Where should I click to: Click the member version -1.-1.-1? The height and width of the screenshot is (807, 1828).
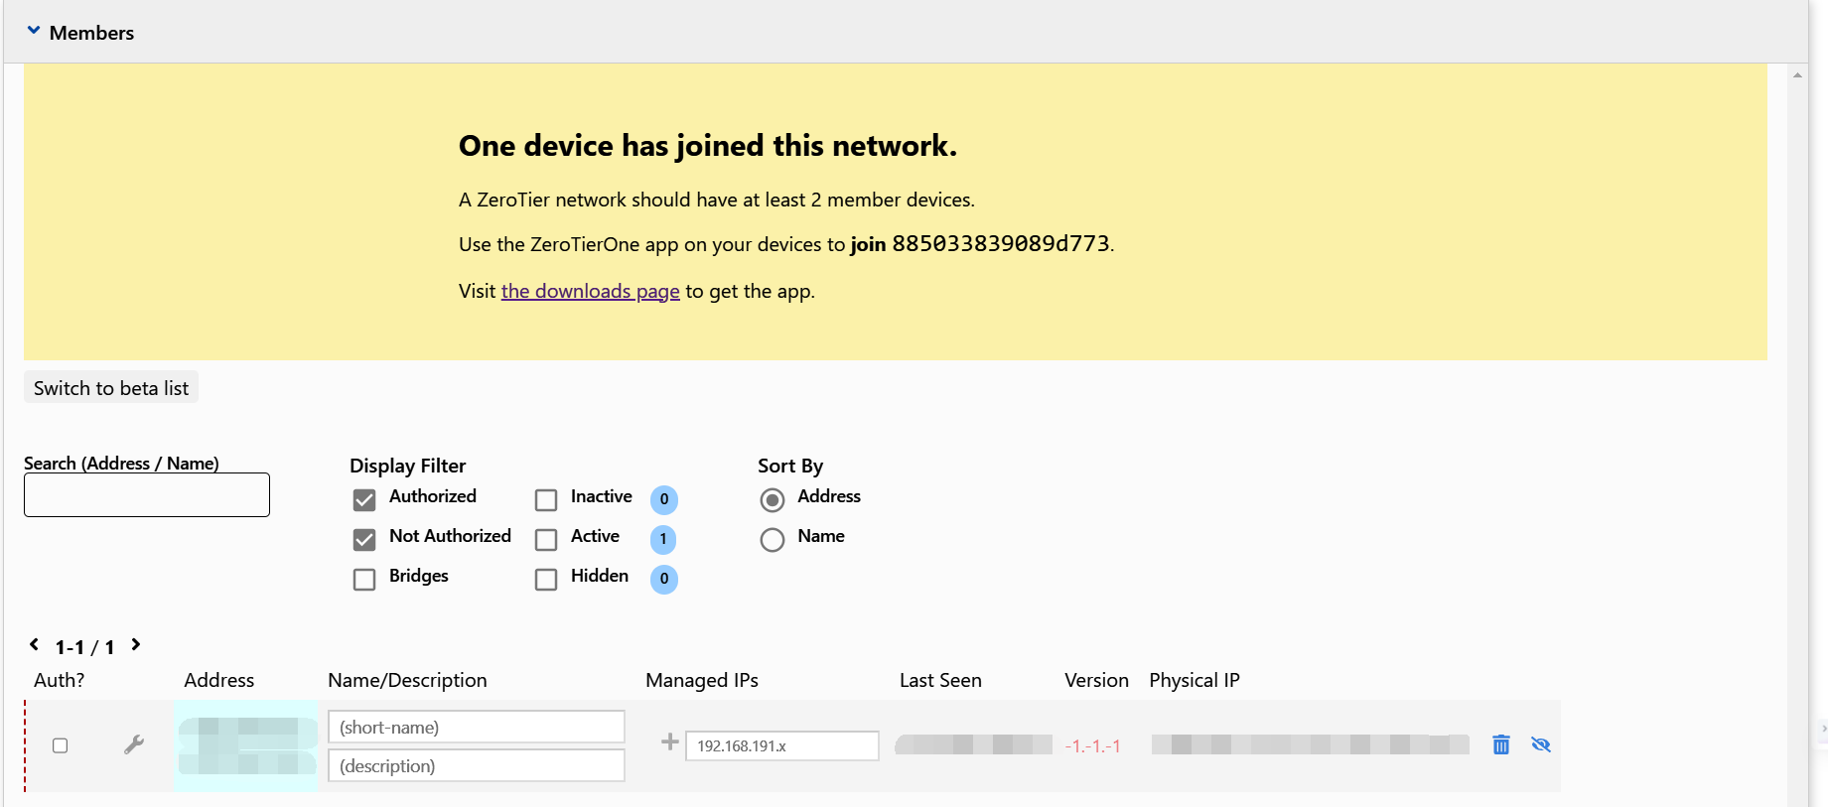[x=1092, y=746]
